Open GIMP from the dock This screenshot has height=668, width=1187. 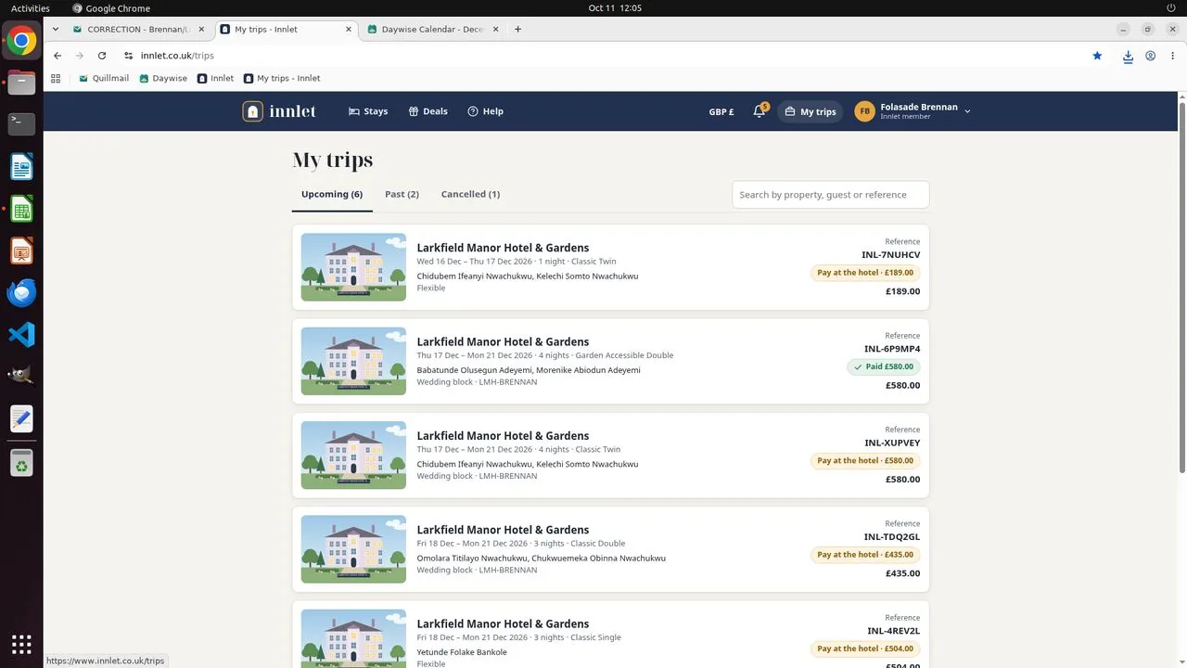point(21,377)
